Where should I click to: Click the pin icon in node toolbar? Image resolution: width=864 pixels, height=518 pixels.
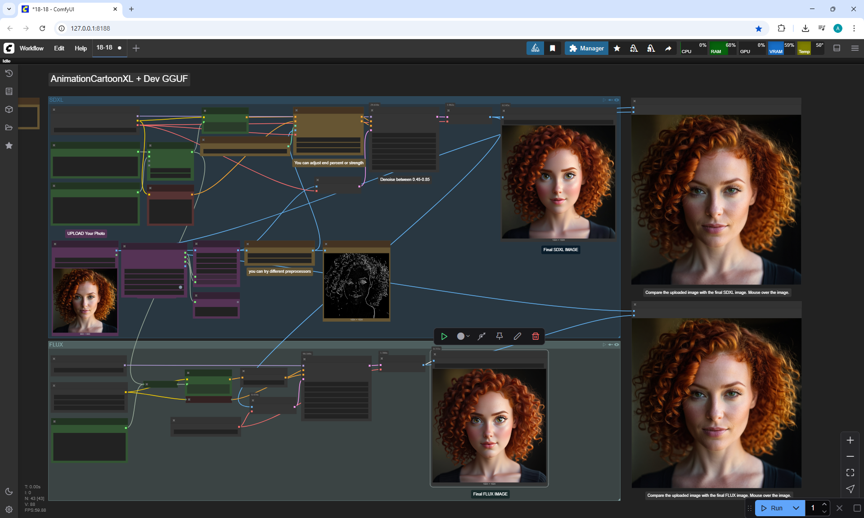(x=499, y=336)
